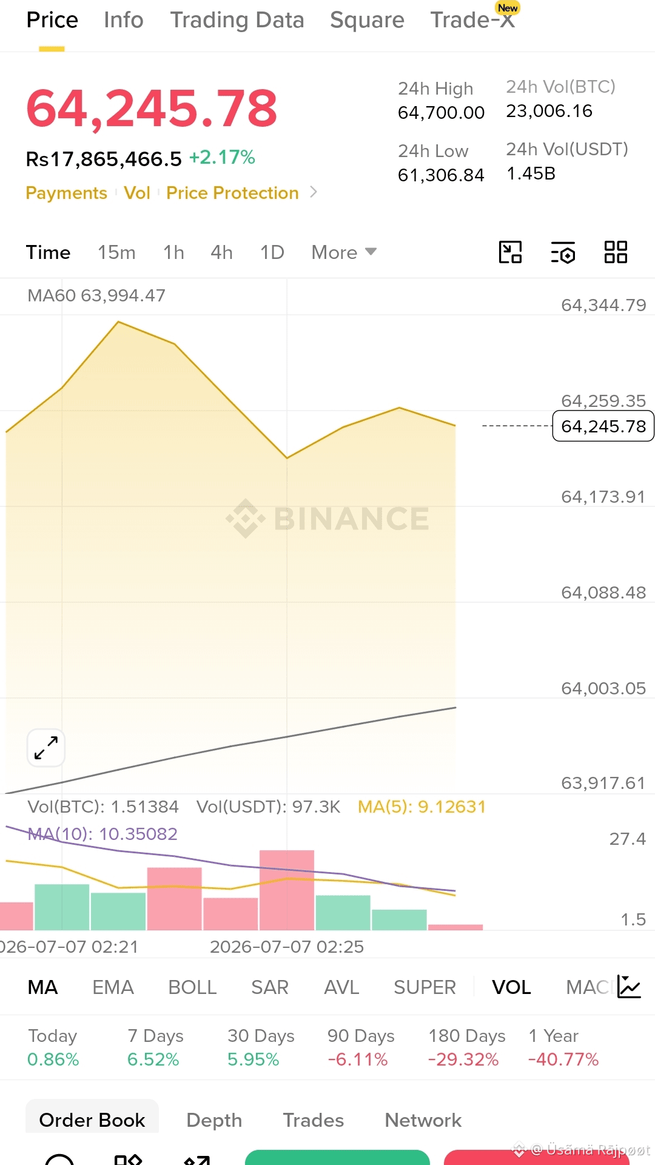
Task: Open the Trading Data tab
Action: pos(237,20)
